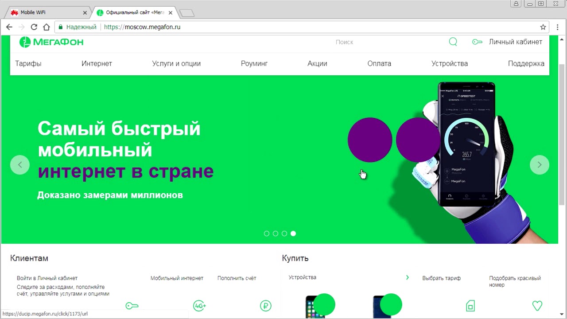This screenshot has height=319, width=567.
Task: Bookmark the page with the star icon
Action: [x=543, y=27]
